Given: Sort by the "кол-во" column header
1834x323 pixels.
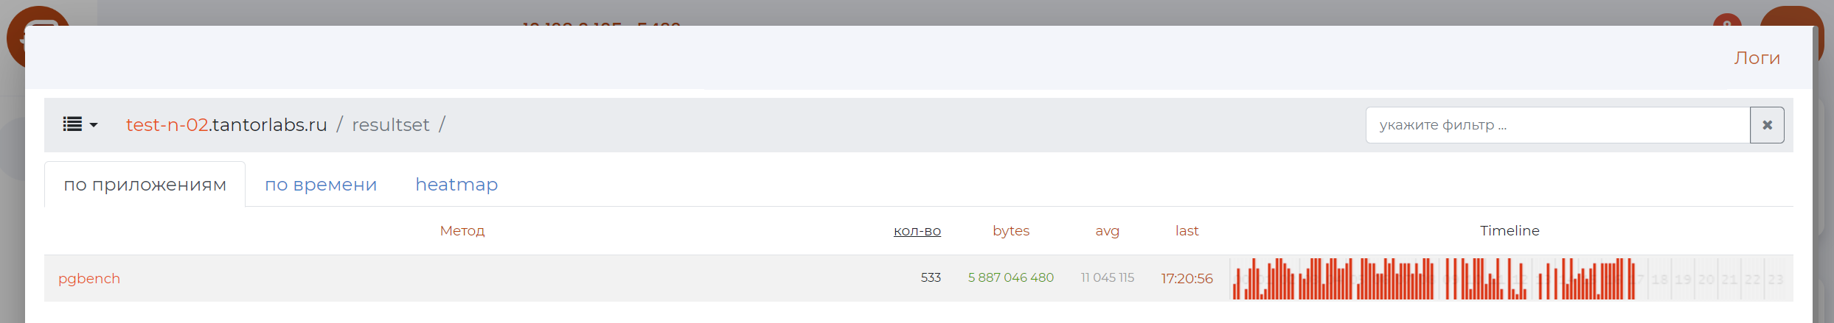Looking at the screenshot, I should point(917,231).
